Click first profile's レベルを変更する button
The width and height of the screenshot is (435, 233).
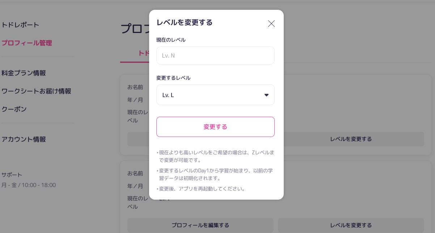351,139
